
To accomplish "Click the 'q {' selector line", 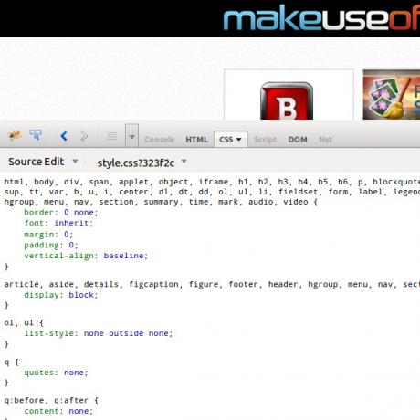I will (12, 362).
